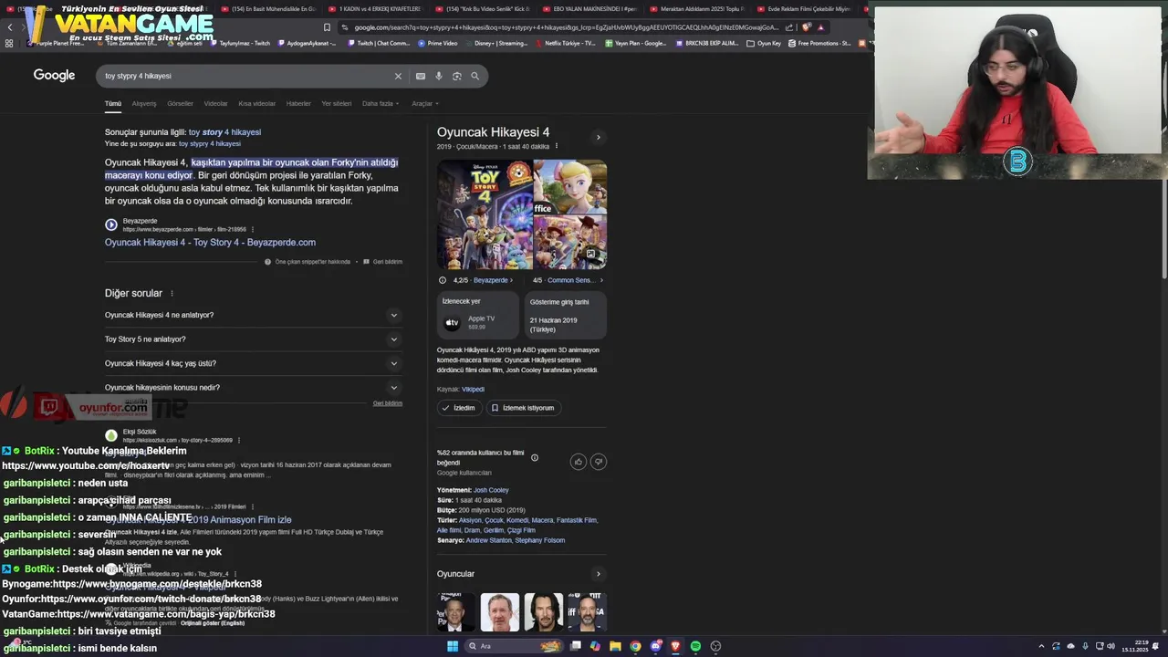Image resolution: width=1168 pixels, height=657 pixels.
Task: Open three-dot menu beside film duration
Action: [x=557, y=146]
